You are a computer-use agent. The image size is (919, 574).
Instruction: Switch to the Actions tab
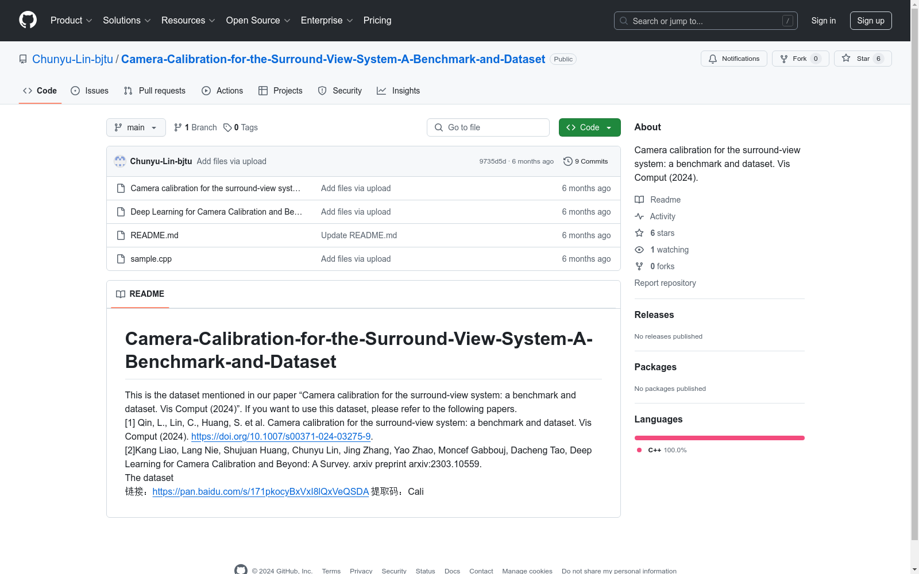(222, 91)
